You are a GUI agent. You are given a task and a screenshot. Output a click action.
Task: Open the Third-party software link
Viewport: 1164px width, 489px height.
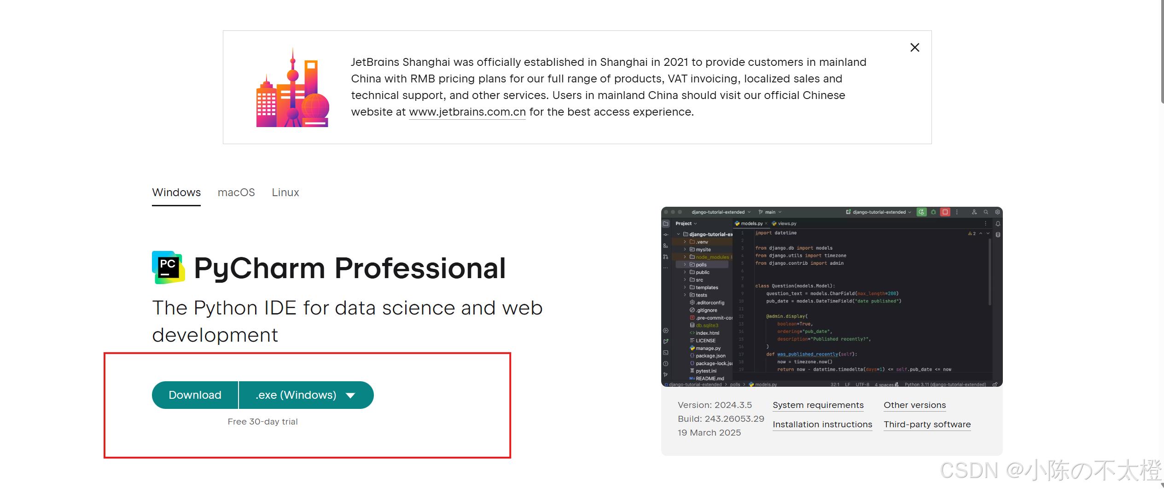pos(927,425)
